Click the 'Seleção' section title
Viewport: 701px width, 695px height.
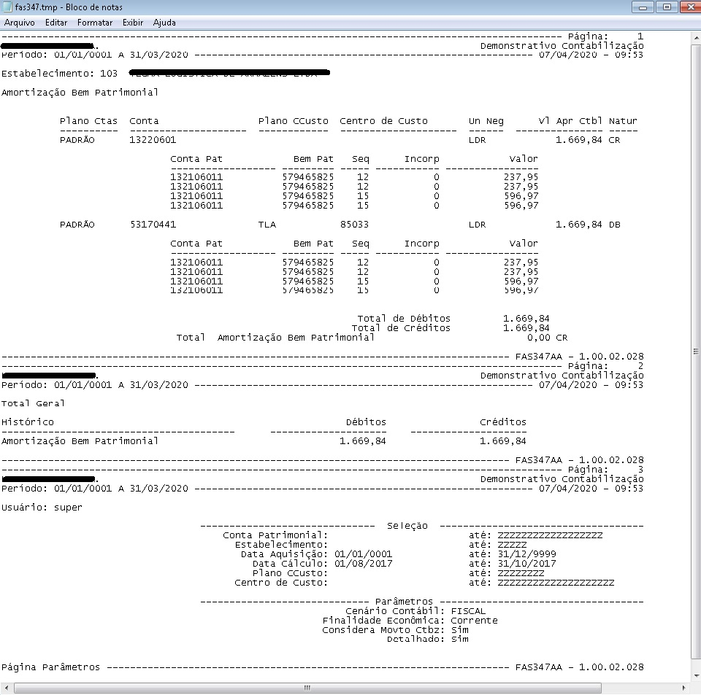[x=407, y=526]
